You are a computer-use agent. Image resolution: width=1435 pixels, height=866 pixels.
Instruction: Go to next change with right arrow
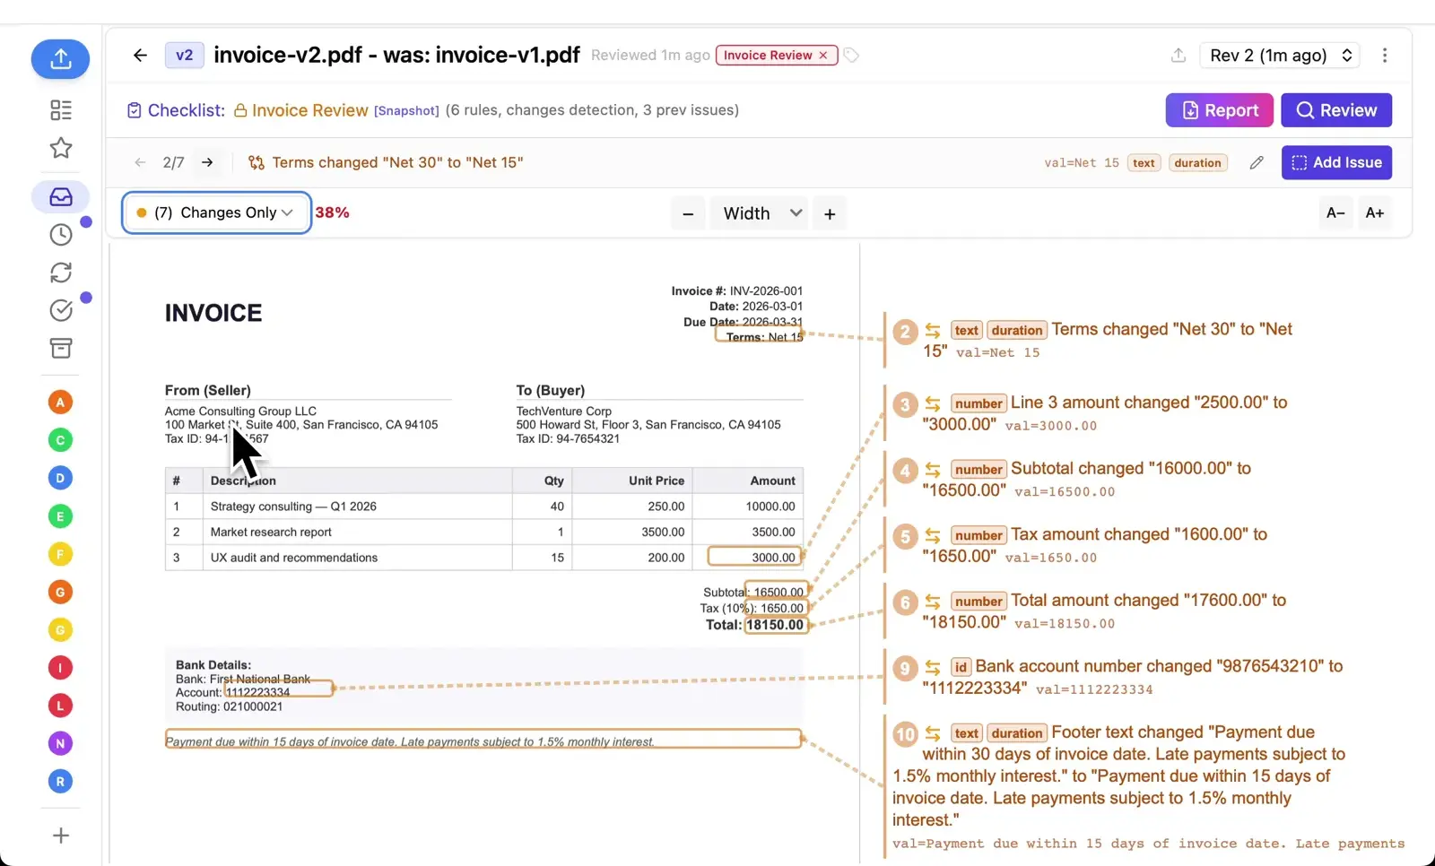[x=207, y=162]
